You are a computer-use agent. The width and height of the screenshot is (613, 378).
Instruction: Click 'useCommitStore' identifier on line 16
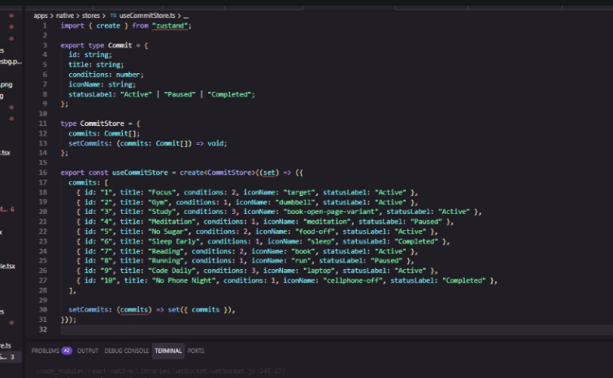tap(140, 172)
